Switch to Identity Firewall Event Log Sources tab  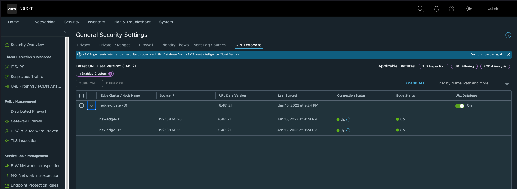pos(194,45)
